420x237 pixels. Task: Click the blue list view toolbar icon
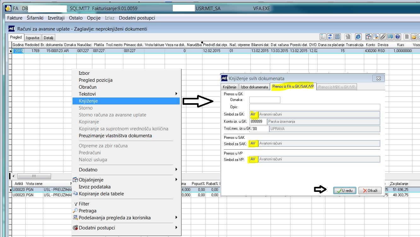point(337,37)
